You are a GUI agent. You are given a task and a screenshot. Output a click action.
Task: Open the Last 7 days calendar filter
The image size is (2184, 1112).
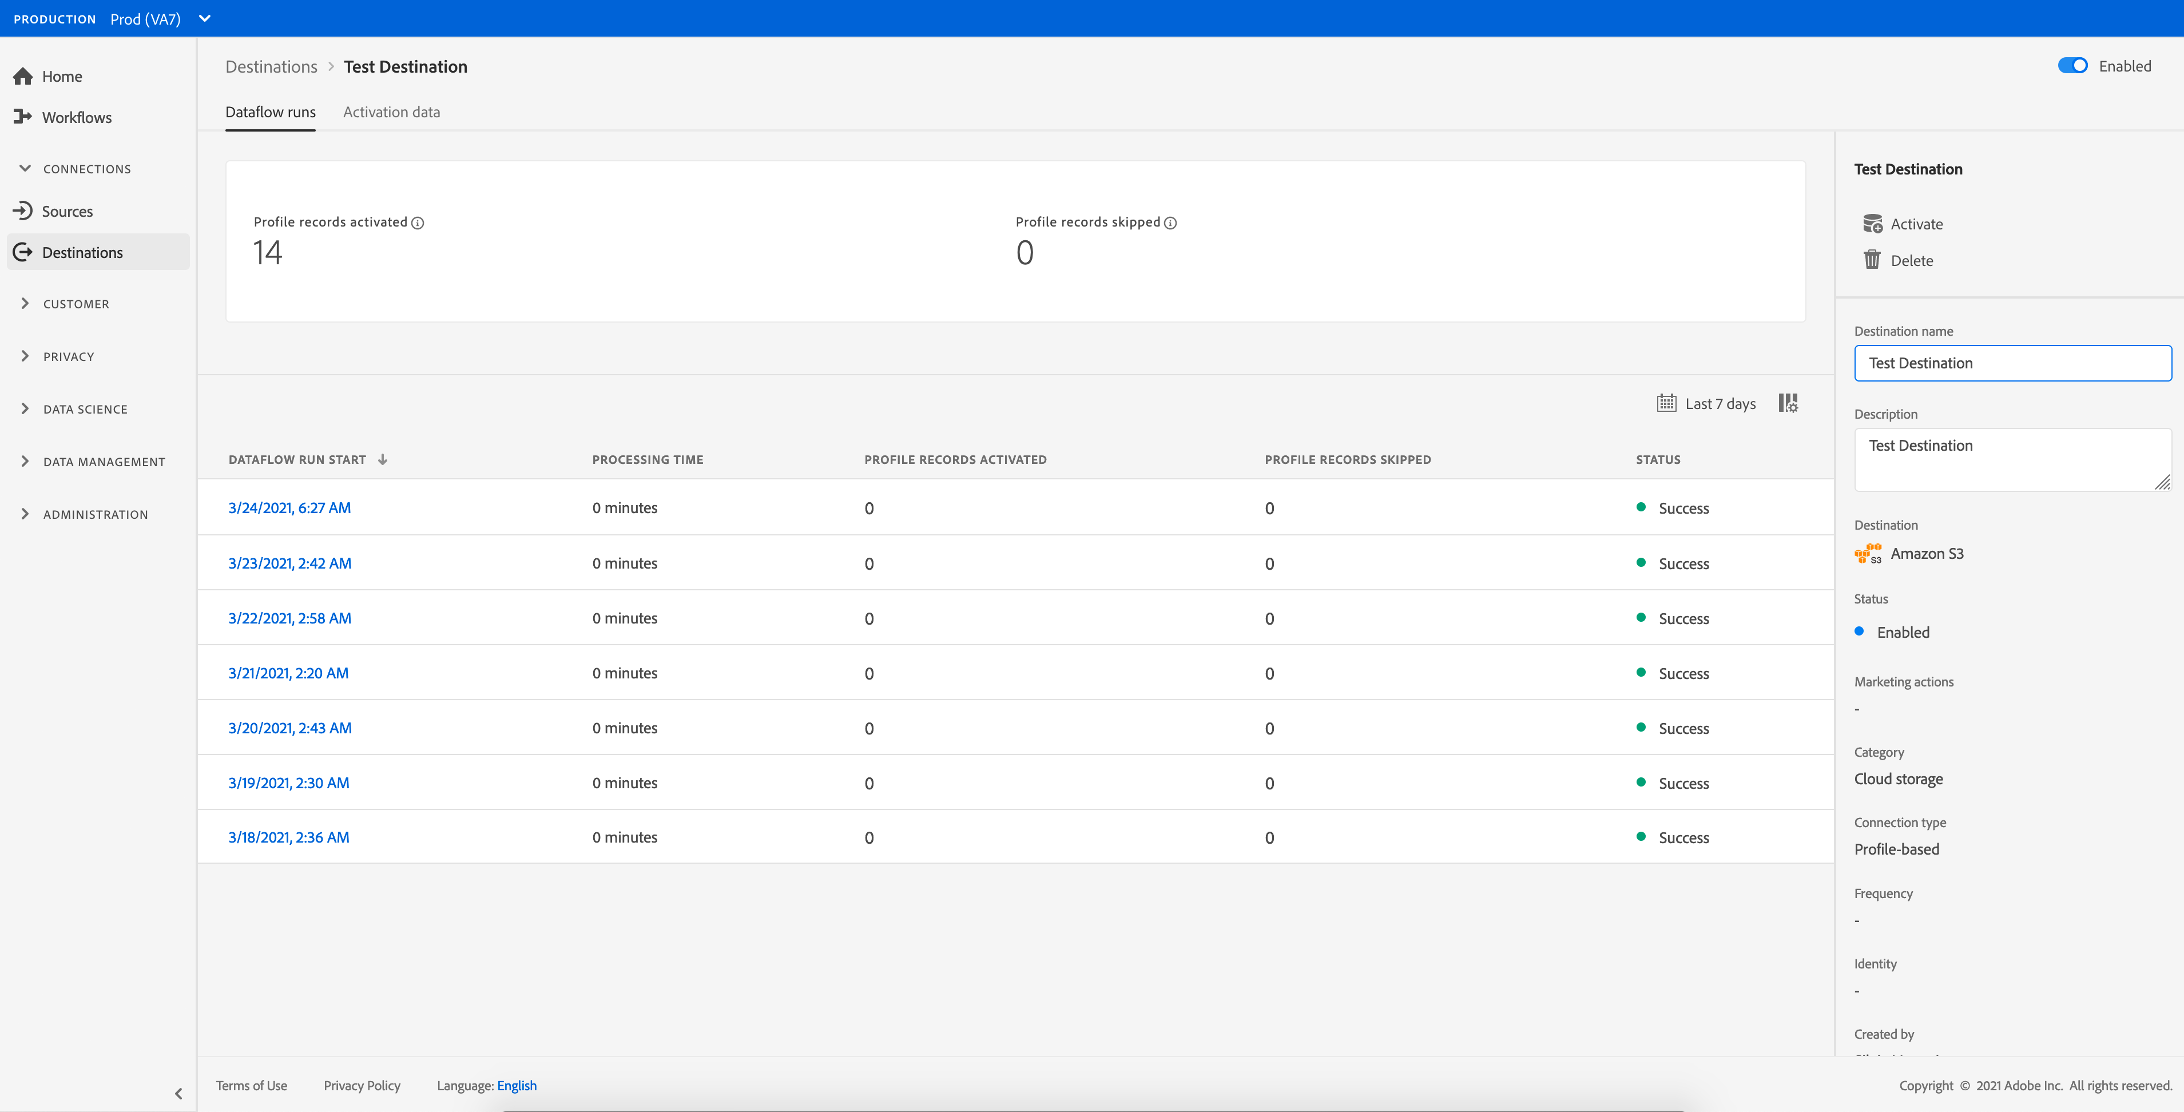point(1706,403)
